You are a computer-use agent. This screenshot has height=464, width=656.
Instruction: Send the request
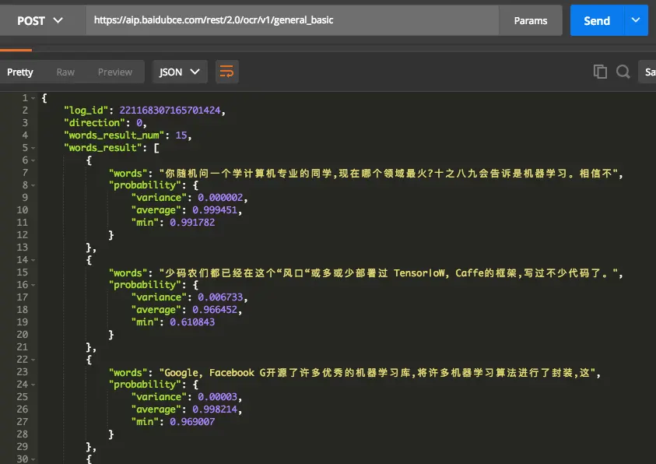(x=597, y=20)
